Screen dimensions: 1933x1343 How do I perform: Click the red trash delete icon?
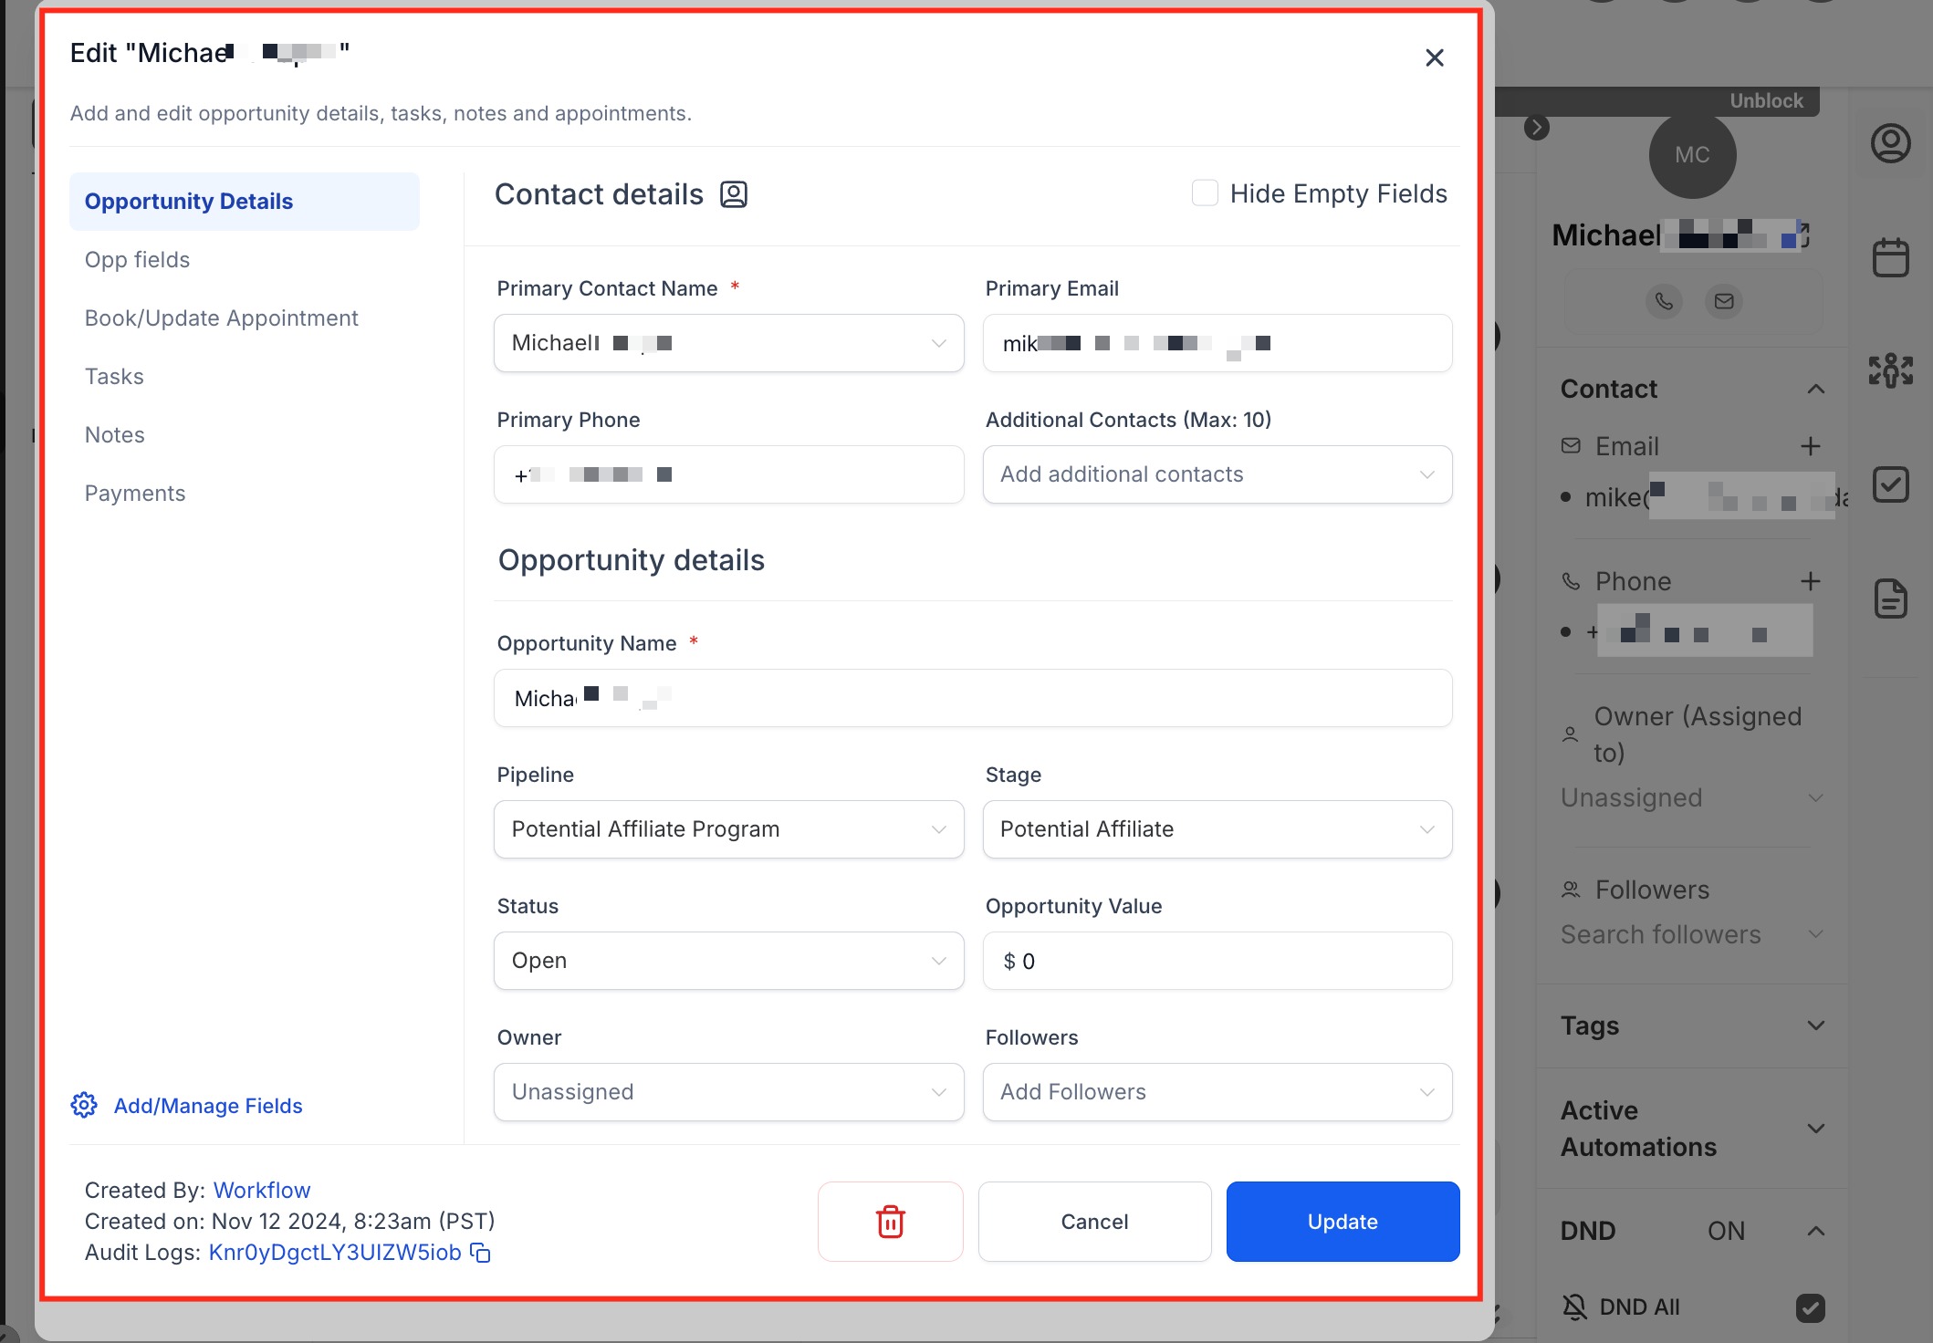click(x=890, y=1222)
